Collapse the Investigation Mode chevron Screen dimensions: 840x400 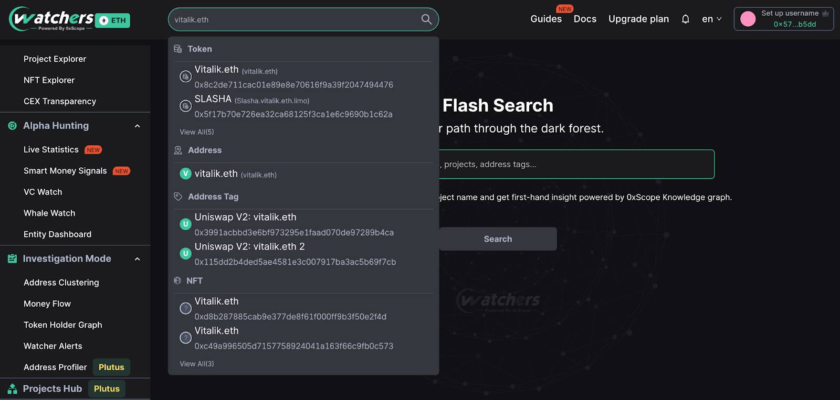pos(138,259)
